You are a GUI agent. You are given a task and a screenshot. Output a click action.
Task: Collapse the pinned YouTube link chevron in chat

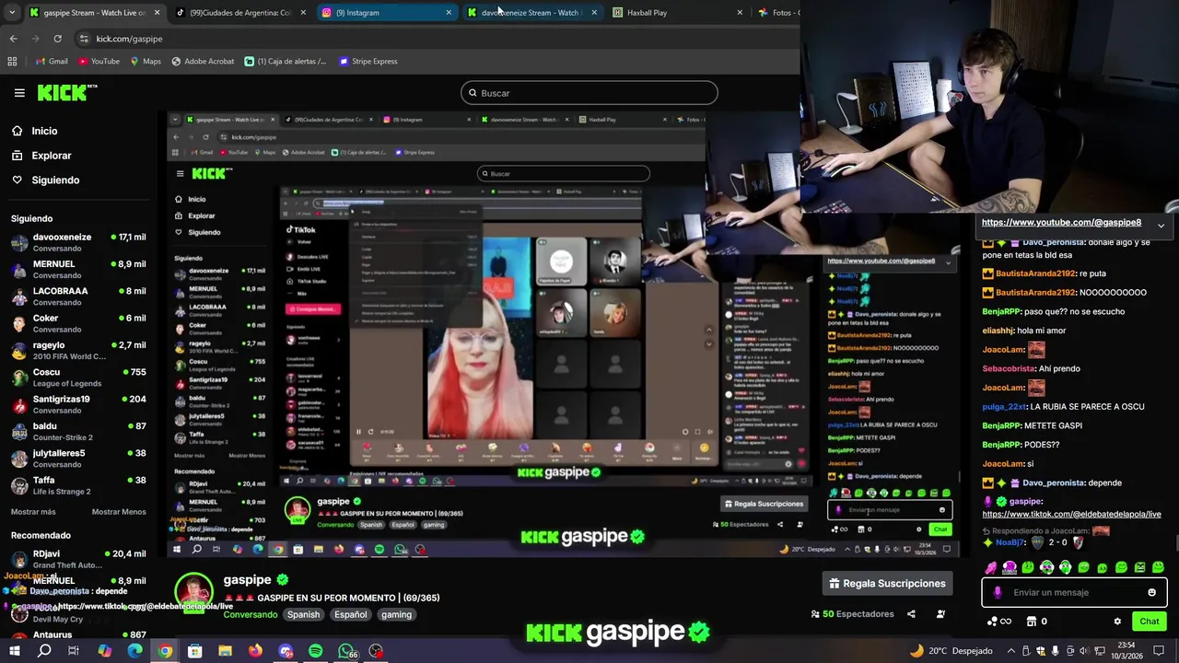[1161, 225]
